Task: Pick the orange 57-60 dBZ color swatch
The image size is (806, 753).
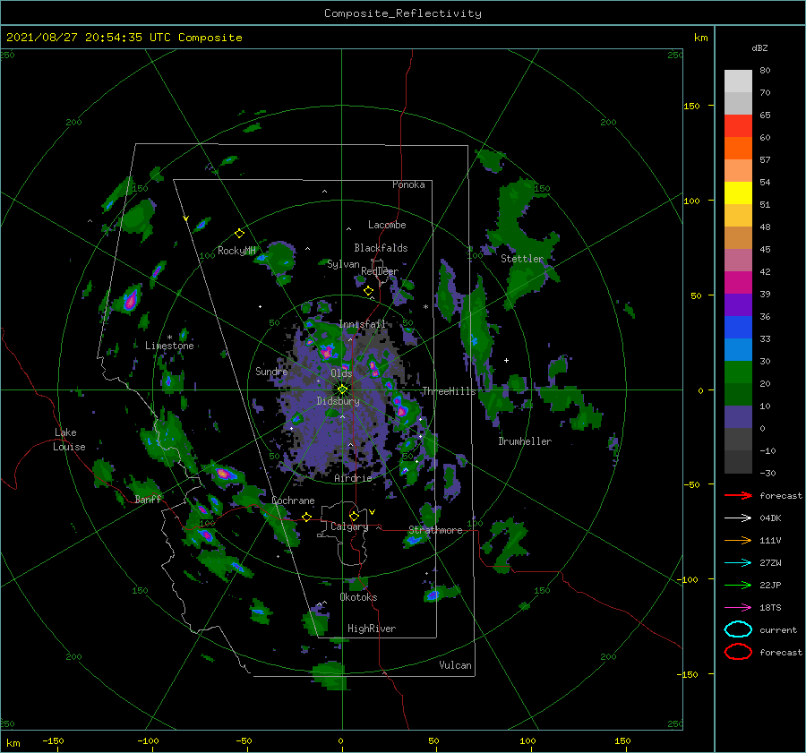Action: pyautogui.click(x=738, y=149)
